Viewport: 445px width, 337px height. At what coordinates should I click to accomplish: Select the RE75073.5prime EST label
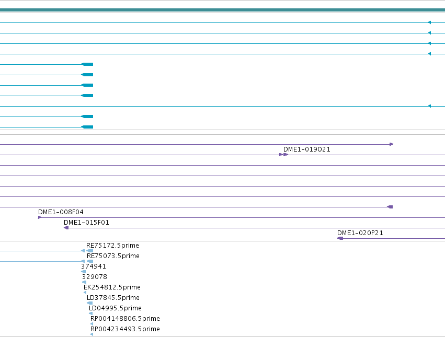[113, 256]
